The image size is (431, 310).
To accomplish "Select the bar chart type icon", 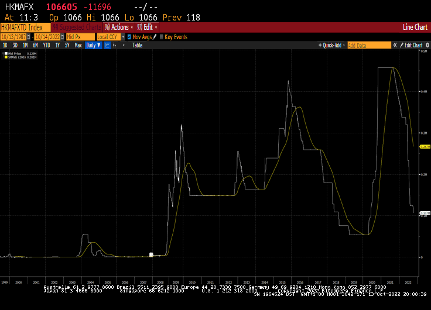I will 115,45.
